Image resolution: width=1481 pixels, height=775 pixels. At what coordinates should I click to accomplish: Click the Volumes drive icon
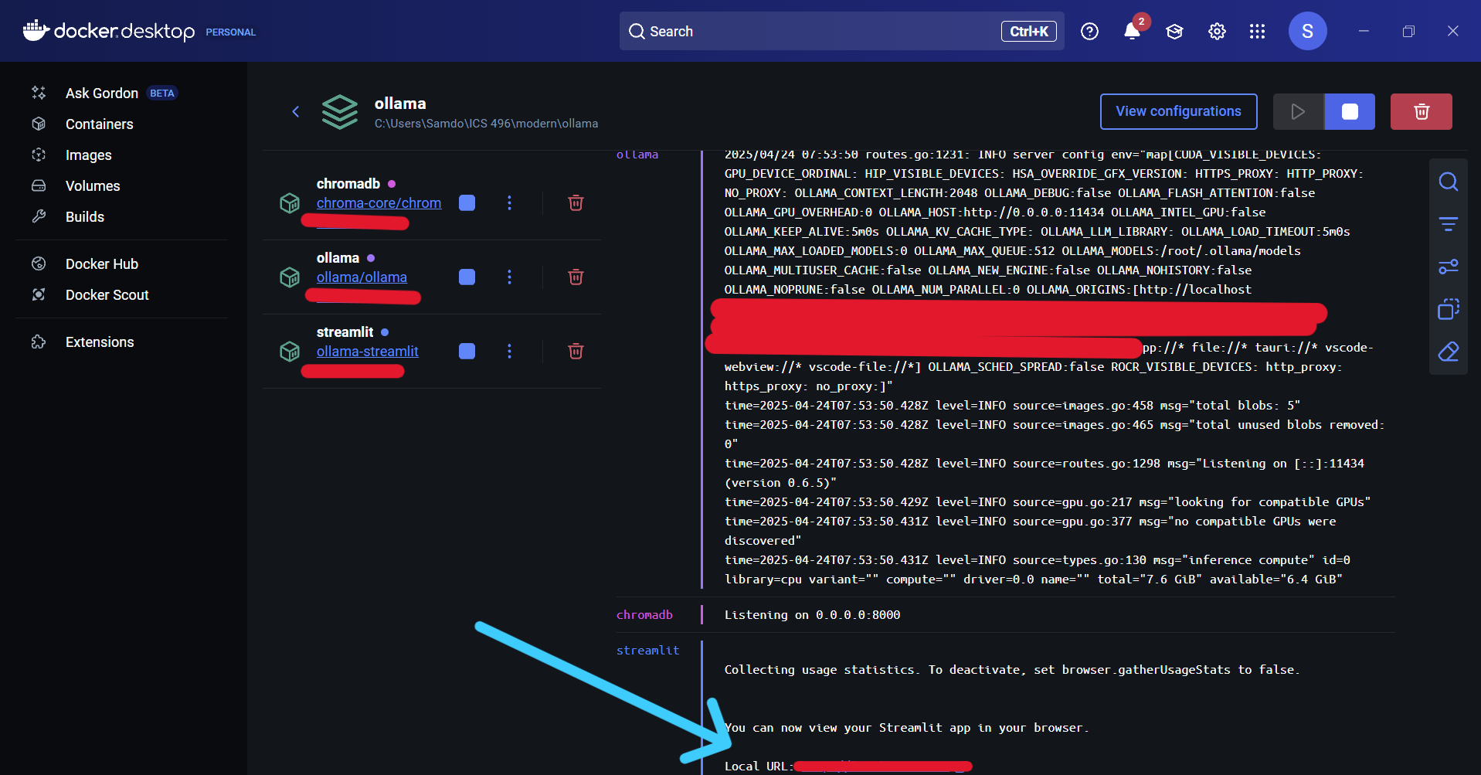click(39, 185)
